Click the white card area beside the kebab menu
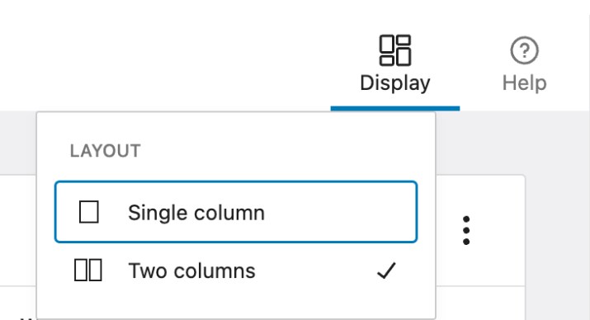This screenshot has width=590, height=320. click(x=497, y=230)
